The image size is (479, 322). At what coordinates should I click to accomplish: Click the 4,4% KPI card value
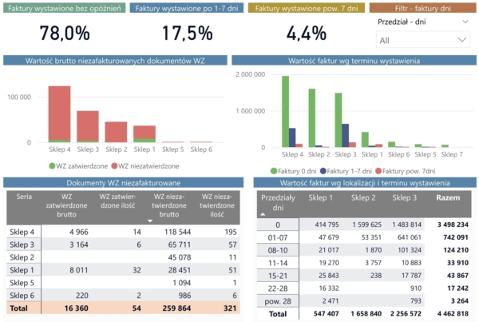pos(306,34)
